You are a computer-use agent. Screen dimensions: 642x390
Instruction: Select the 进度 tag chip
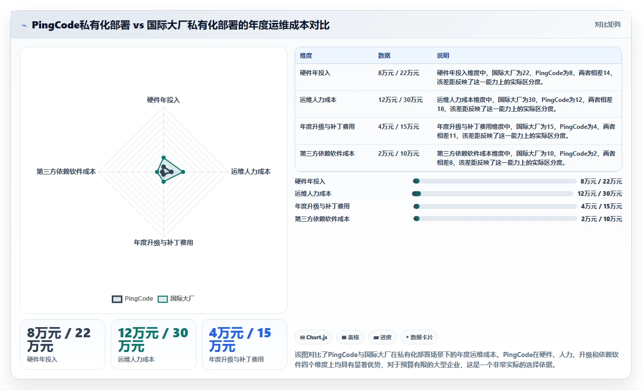(382, 337)
